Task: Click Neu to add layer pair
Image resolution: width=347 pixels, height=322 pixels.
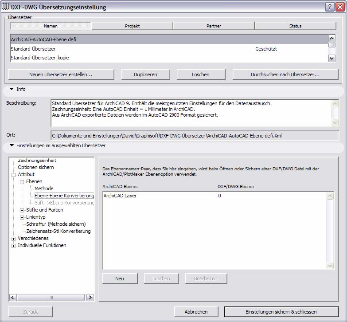Action: [x=120, y=279]
